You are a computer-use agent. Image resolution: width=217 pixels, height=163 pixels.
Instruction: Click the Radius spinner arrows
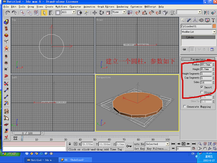click(213, 65)
